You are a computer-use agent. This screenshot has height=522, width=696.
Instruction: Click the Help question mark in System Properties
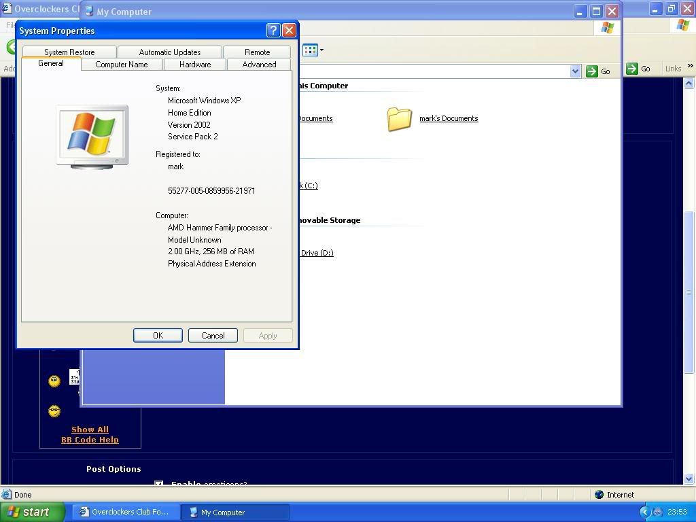coord(273,31)
